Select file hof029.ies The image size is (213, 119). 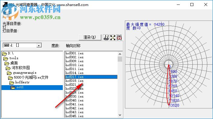pyautogui.click(x=75, y=93)
